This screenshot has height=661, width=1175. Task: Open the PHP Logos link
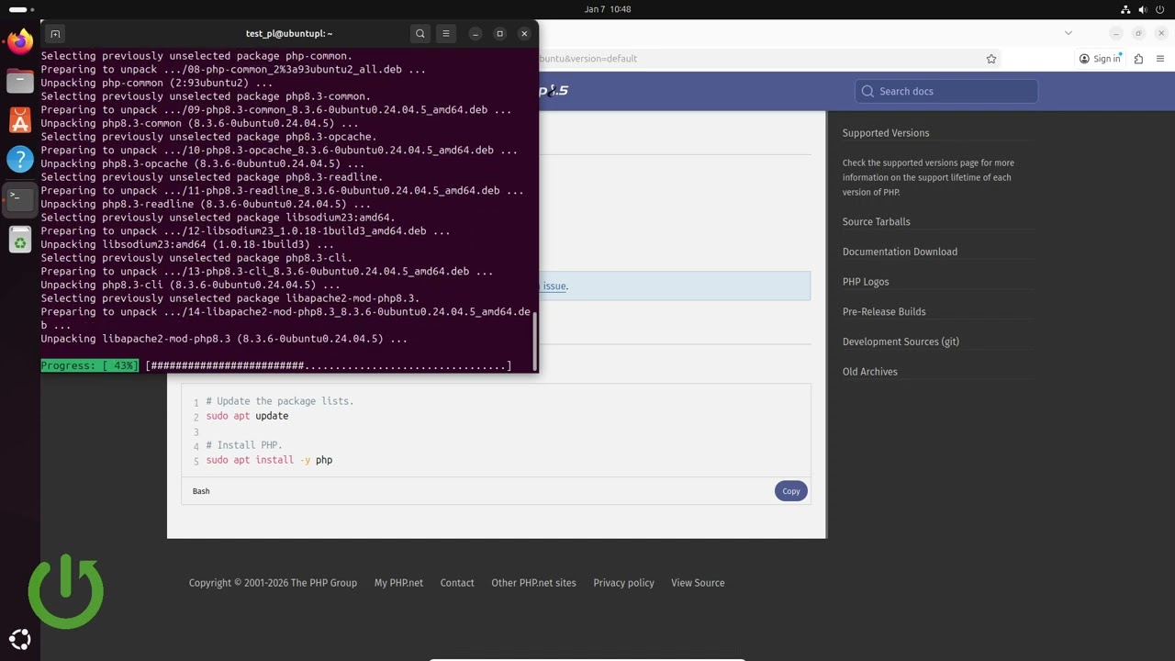[866, 282]
